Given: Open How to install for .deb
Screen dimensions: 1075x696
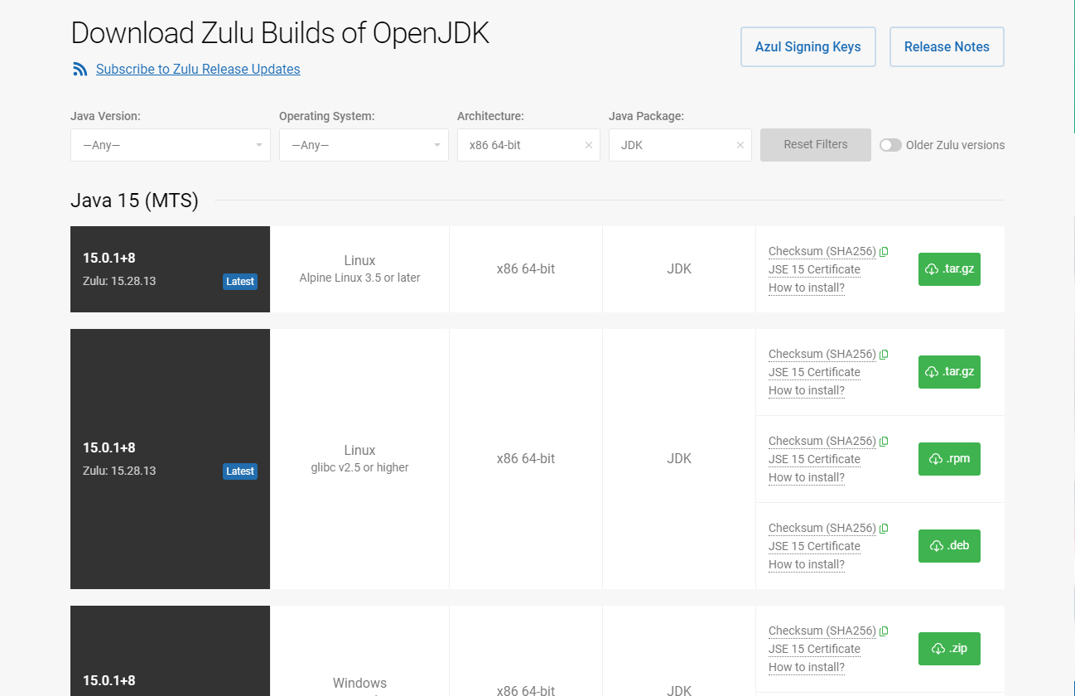Looking at the screenshot, I should (807, 564).
